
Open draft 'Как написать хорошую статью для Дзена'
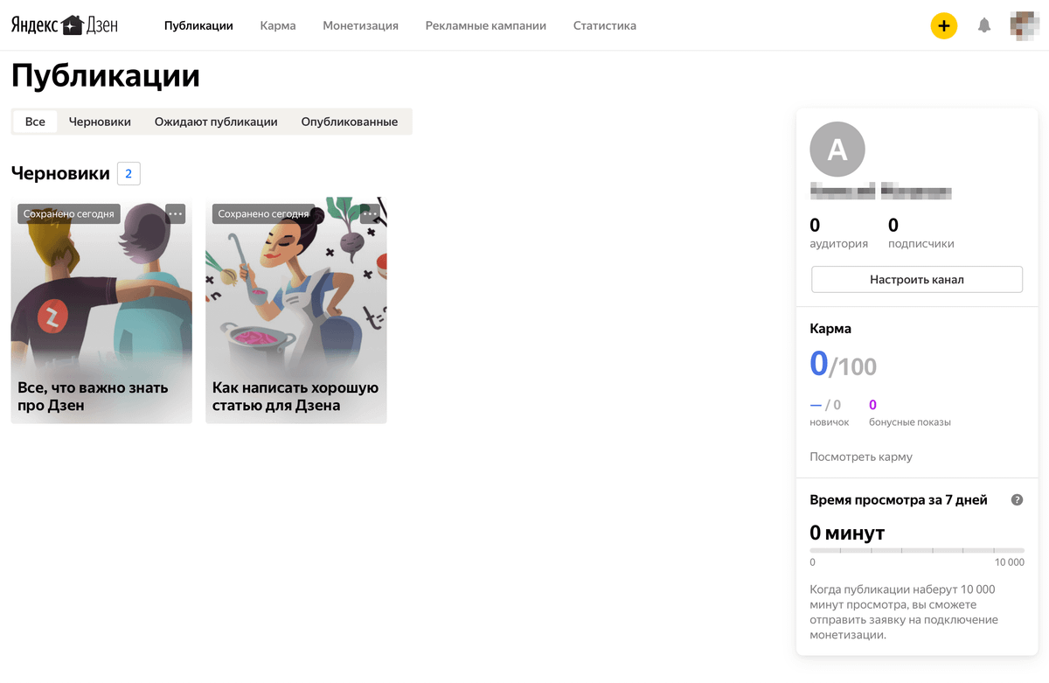pyautogui.click(x=296, y=310)
